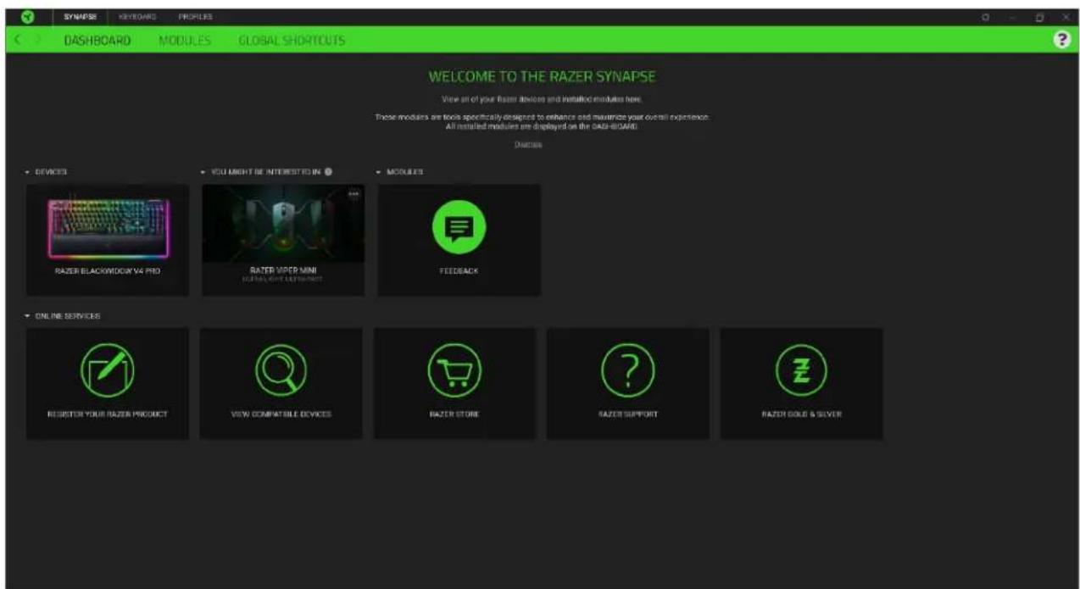This screenshot has height=589, width=1080.
Task: Open the BlackWidow V4 Pro keyboard thumbnail
Action: [108, 227]
